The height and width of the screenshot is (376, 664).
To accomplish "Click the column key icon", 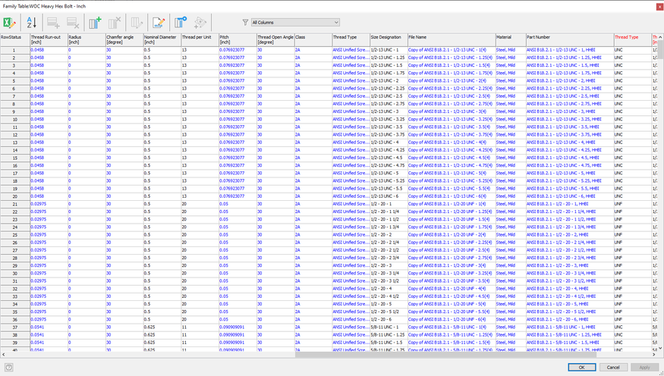I will [181, 23].
